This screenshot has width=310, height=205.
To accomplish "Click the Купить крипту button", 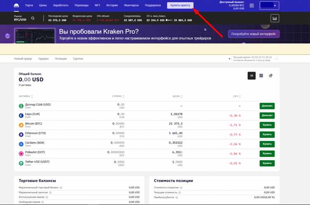I will click(x=180, y=5).
